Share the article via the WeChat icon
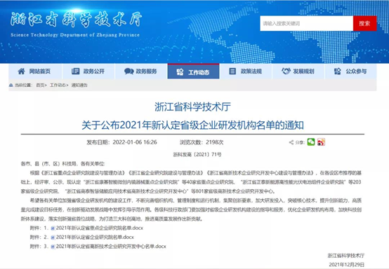This screenshot has height=269, width=389. 311,142
